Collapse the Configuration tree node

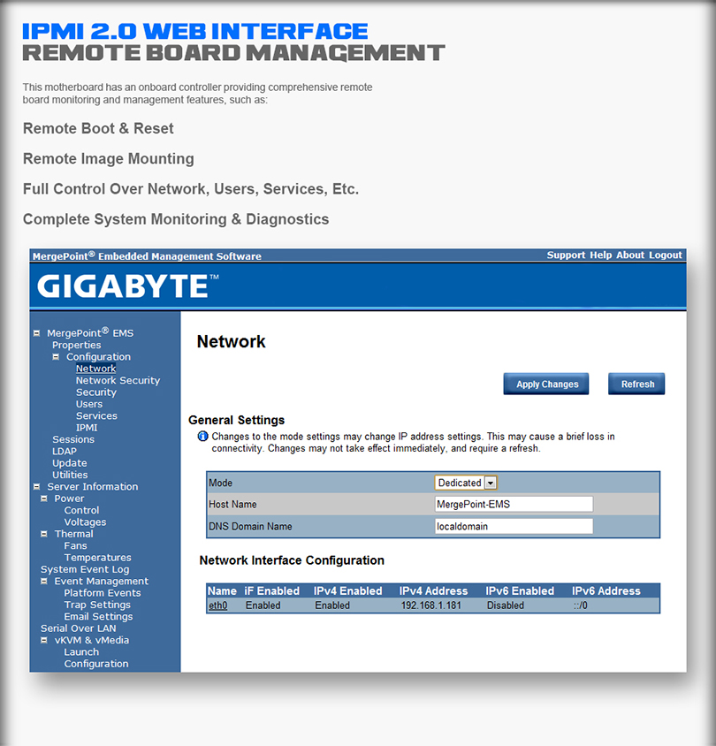56,357
